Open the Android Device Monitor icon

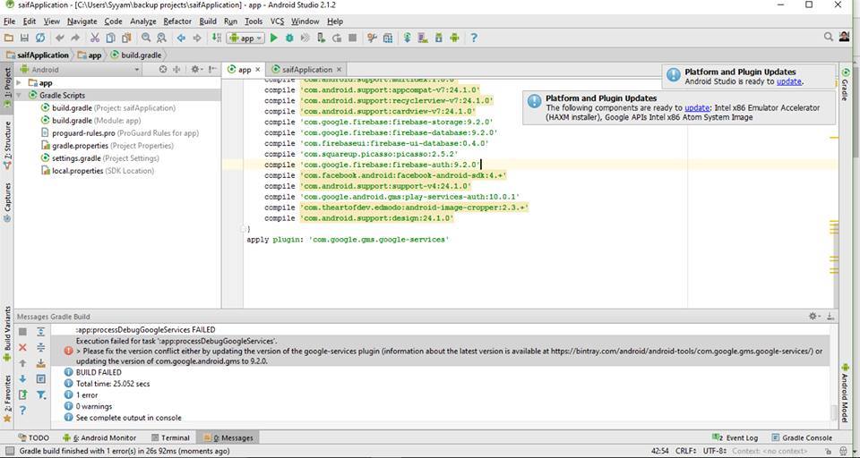454,38
